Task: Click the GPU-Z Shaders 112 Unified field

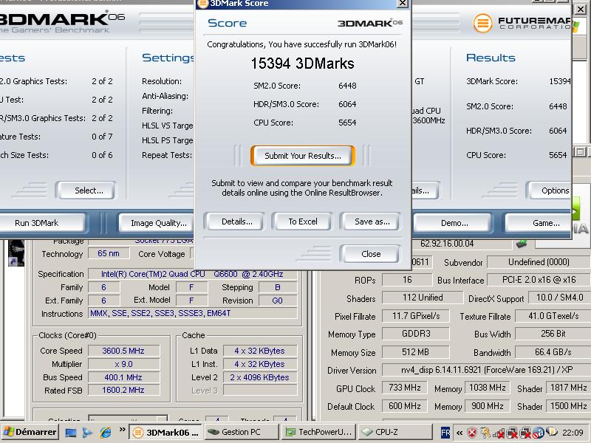Action: [x=423, y=298]
